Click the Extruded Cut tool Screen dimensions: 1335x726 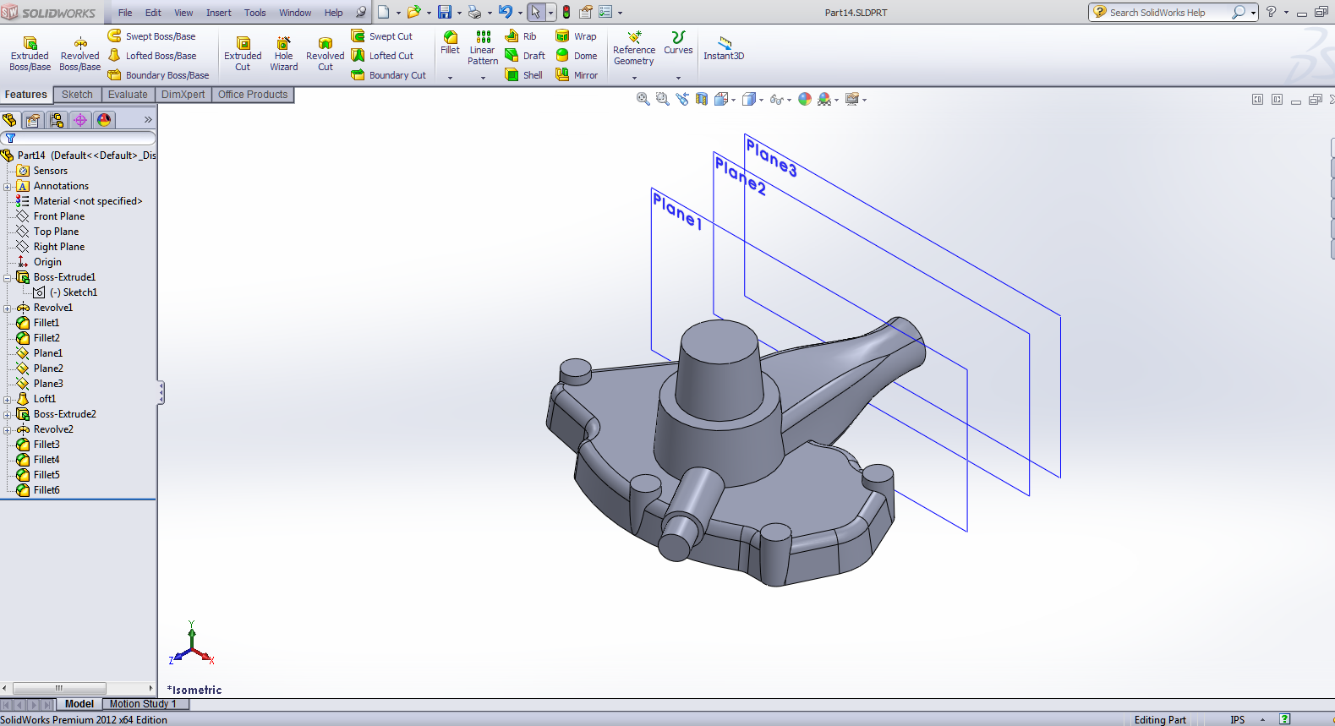tap(243, 54)
